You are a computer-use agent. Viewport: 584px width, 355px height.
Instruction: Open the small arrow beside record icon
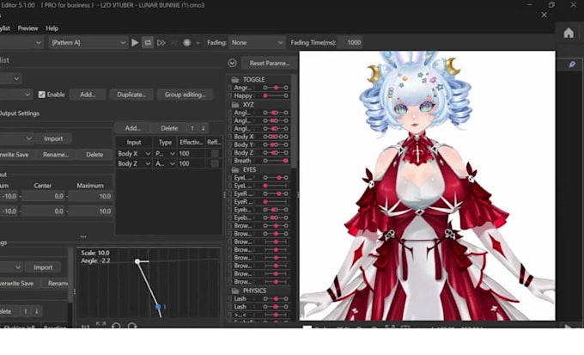click(x=198, y=42)
